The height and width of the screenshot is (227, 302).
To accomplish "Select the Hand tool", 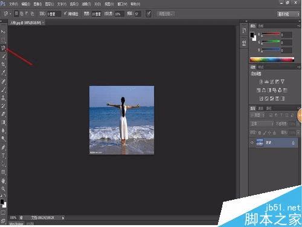I will (x=3, y=180).
